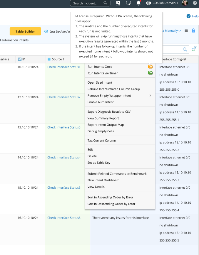
Task: Click the 16.10.10.10/24 IP cell
Action: point(28,218)
